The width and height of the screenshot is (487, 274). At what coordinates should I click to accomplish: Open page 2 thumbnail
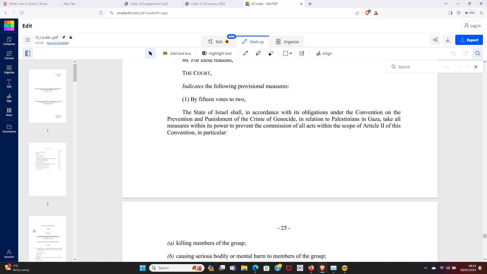click(x=47, y=169)
